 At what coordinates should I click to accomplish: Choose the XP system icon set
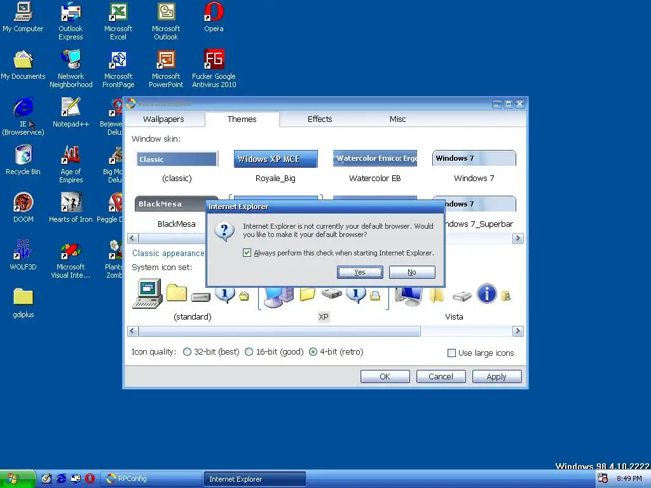coord(324,303)
